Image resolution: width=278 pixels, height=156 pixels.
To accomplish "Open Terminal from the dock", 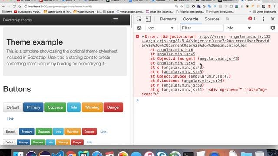I will [188, 153].
